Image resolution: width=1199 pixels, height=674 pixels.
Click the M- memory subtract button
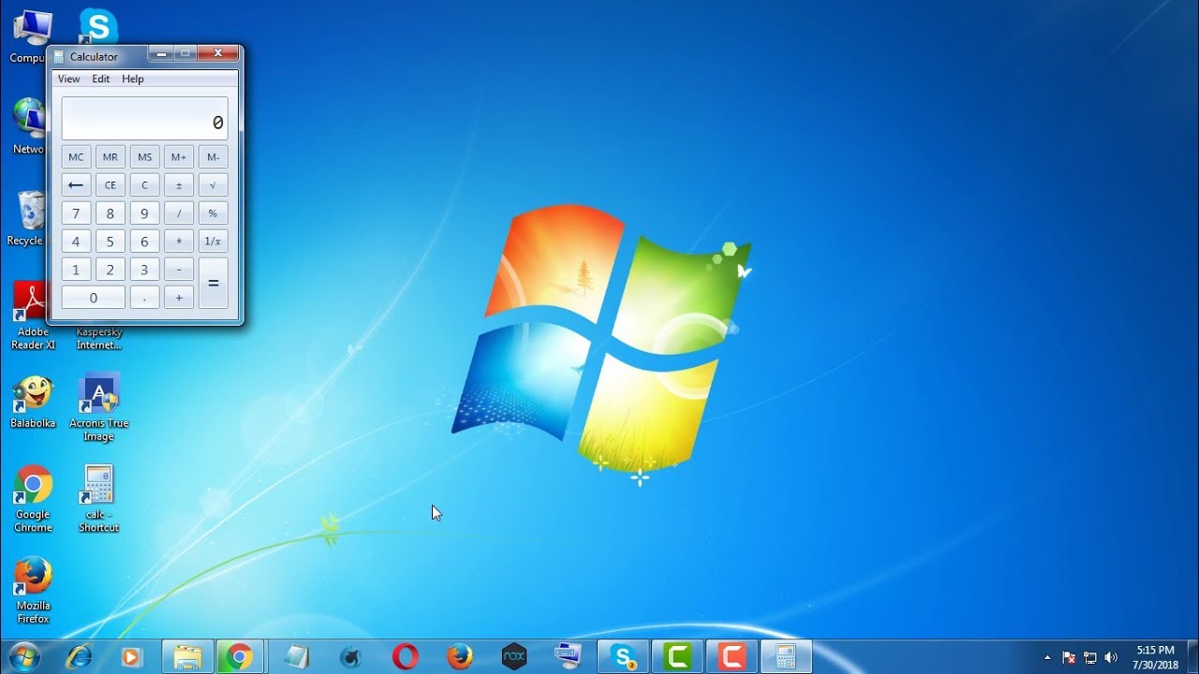click(x=213, y=157)
